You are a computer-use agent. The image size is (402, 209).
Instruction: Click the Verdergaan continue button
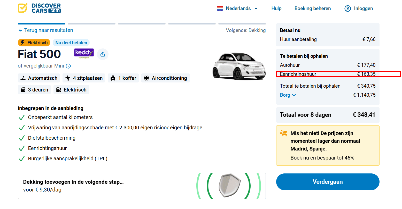(328, 182)
